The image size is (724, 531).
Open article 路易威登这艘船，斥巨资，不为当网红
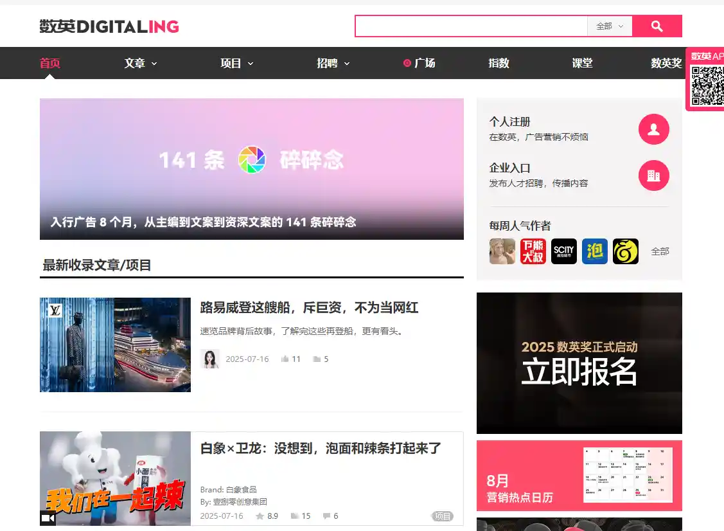[x=309, y=307]
